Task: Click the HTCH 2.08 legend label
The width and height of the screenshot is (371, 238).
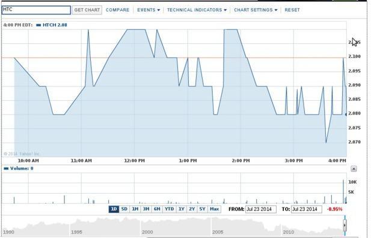Action: [x=55, y=25]
